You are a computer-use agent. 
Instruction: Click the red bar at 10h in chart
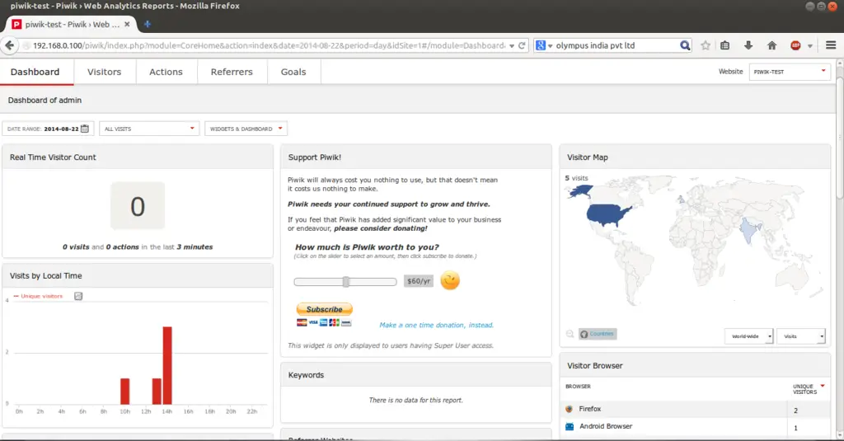tap(125, 391)
